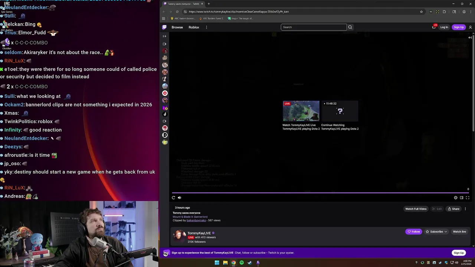Toggle theatre mode on the player
Image resolution: width=475 pixels, height=267 pixels.
(x=462, y=198)
